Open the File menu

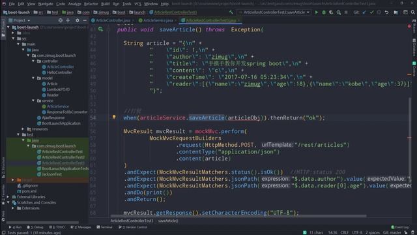(x=12, y=4)
